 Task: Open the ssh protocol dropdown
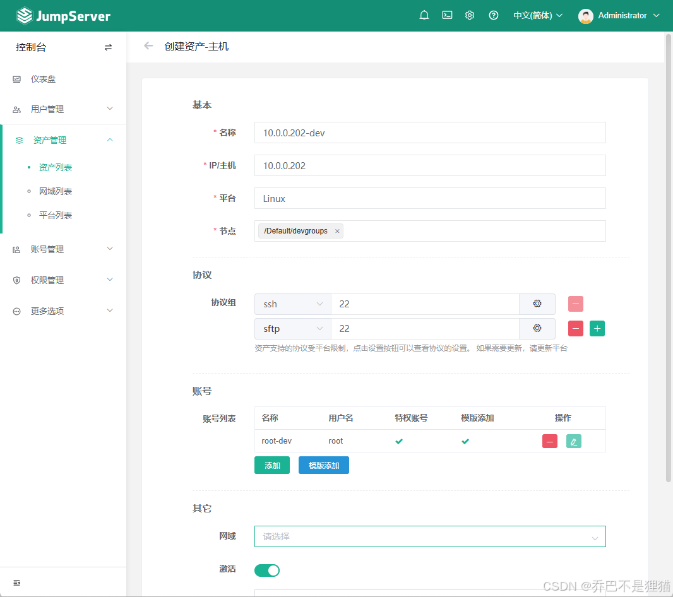tap(293, 304)
